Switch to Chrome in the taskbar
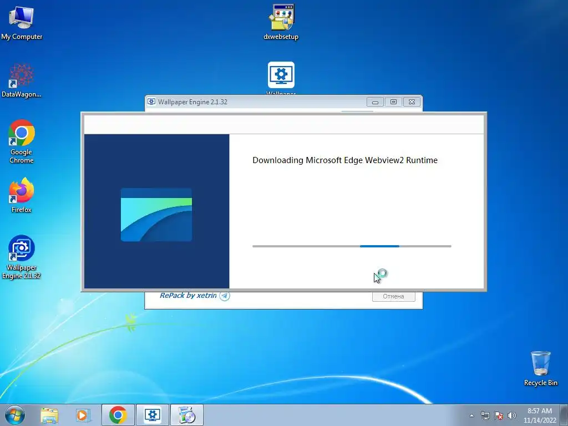568x426 pixels. 118,415
